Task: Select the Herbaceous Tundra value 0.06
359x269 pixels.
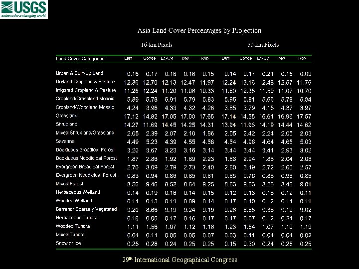Action: tap(152, 218)
